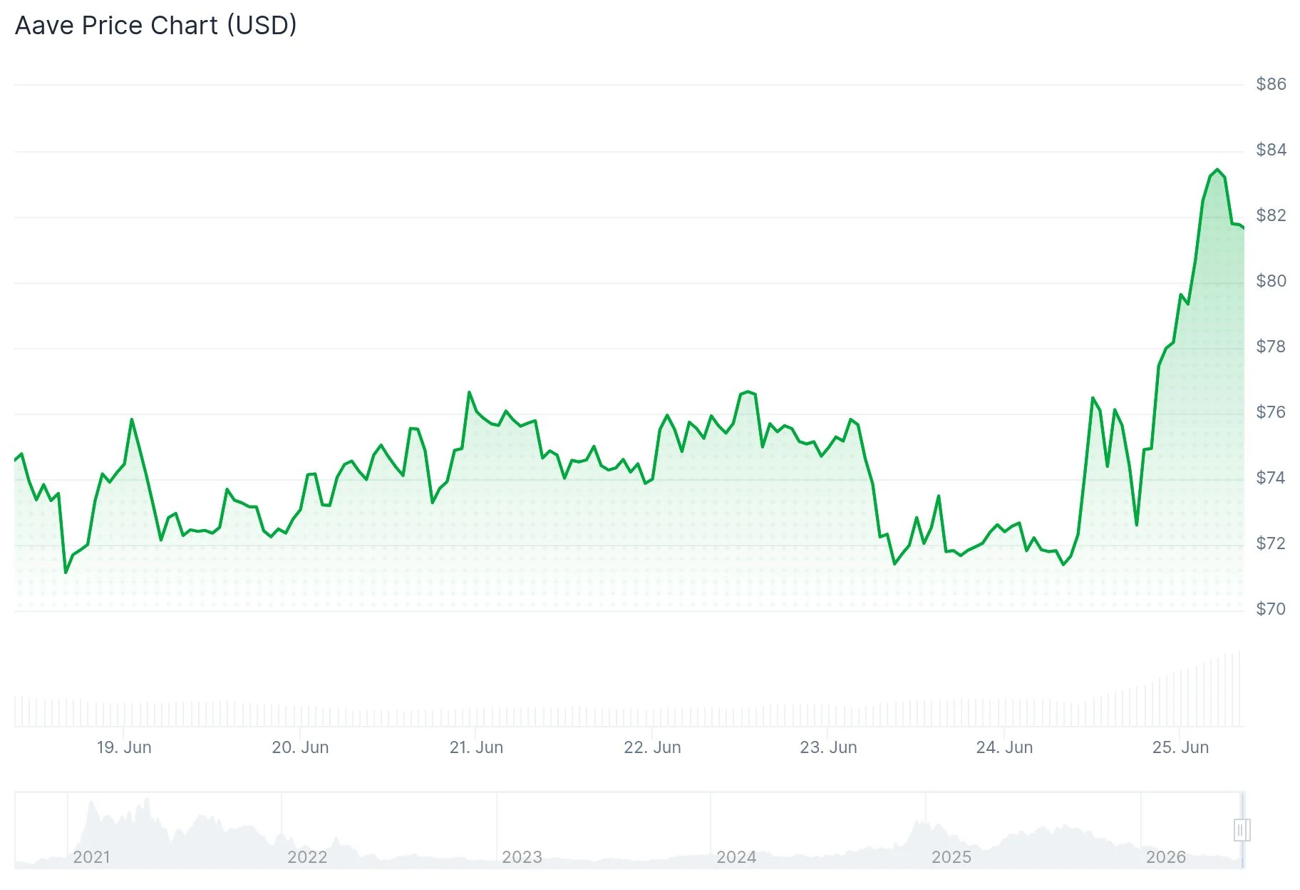The image size is (1300, 890).
Task: Click the 2021 label in the navigator
Action: click(x=91, y=857)
